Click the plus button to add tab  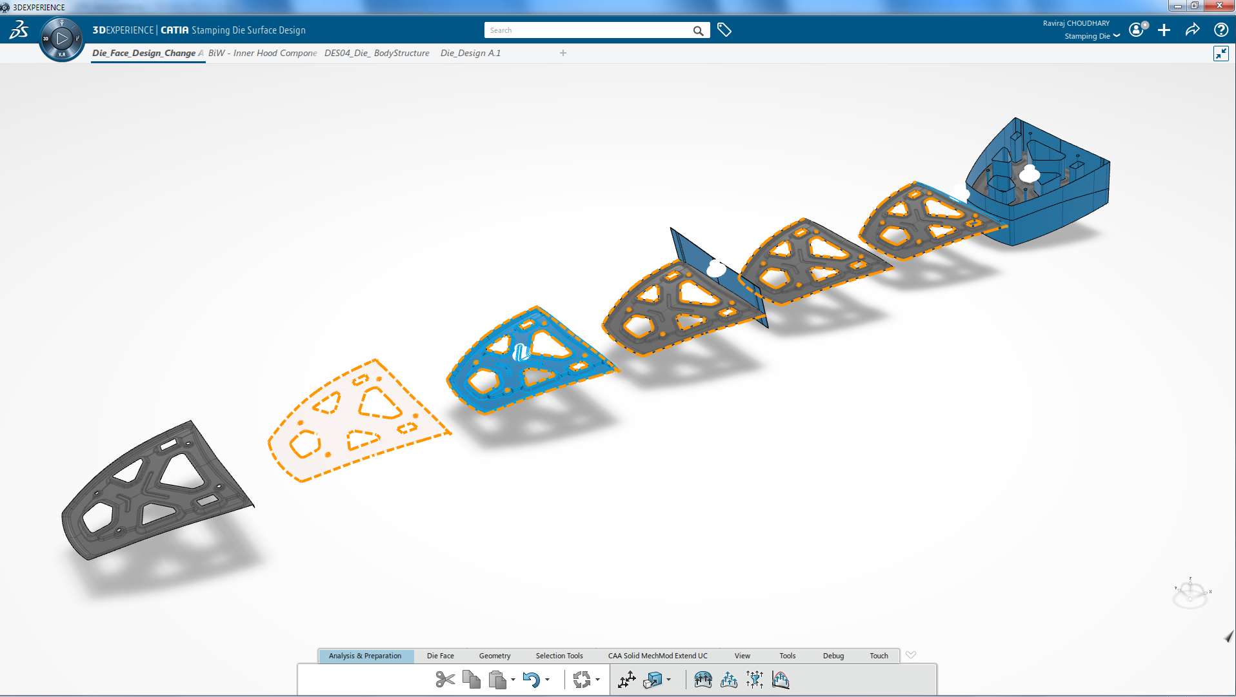[563, 53]
